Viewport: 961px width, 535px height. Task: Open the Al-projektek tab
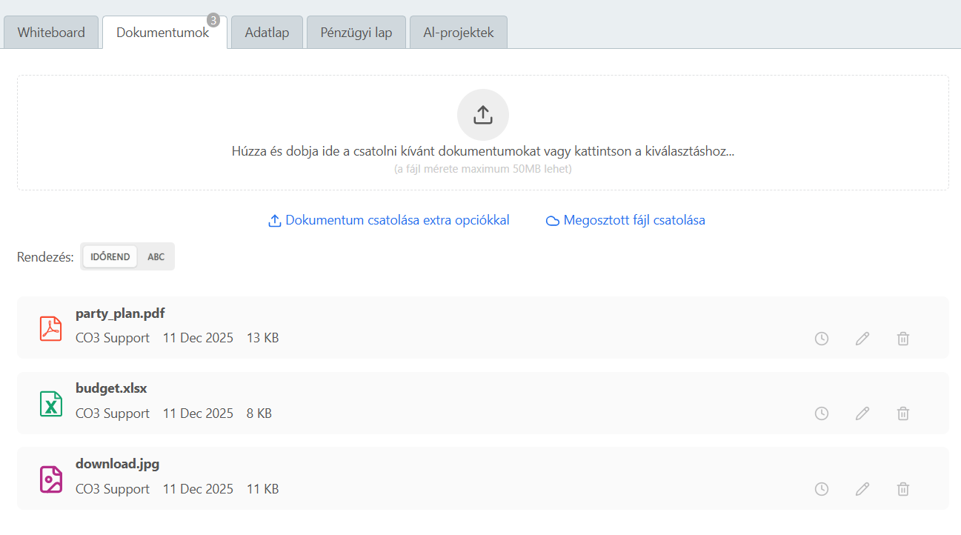[x=458, y=32]
